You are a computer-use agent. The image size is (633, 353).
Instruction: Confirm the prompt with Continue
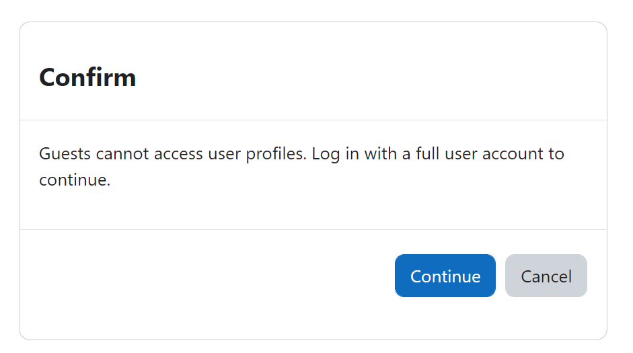tap(445, 276)
